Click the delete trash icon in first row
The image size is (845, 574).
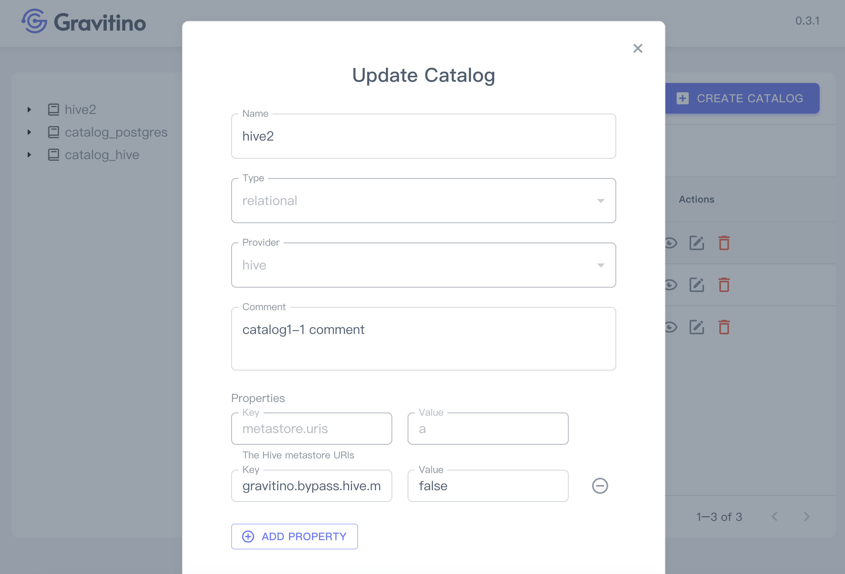tap(724, 243)
